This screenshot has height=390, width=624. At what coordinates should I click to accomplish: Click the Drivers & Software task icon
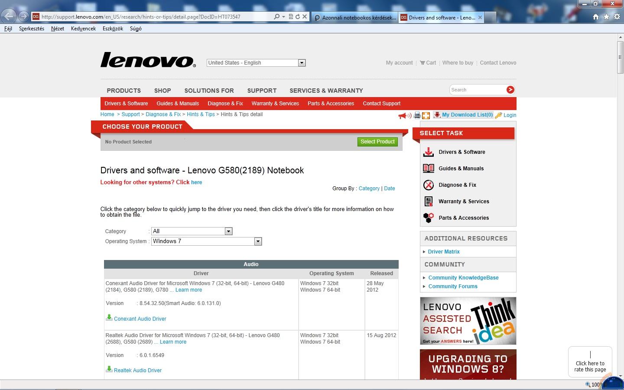pos(429,152)
